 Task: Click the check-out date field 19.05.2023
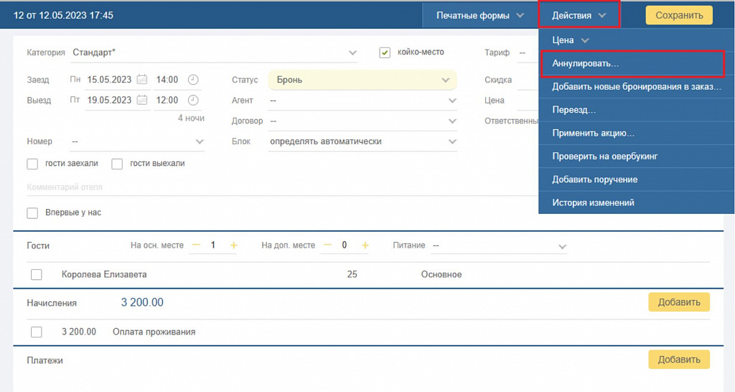[109, 100]
